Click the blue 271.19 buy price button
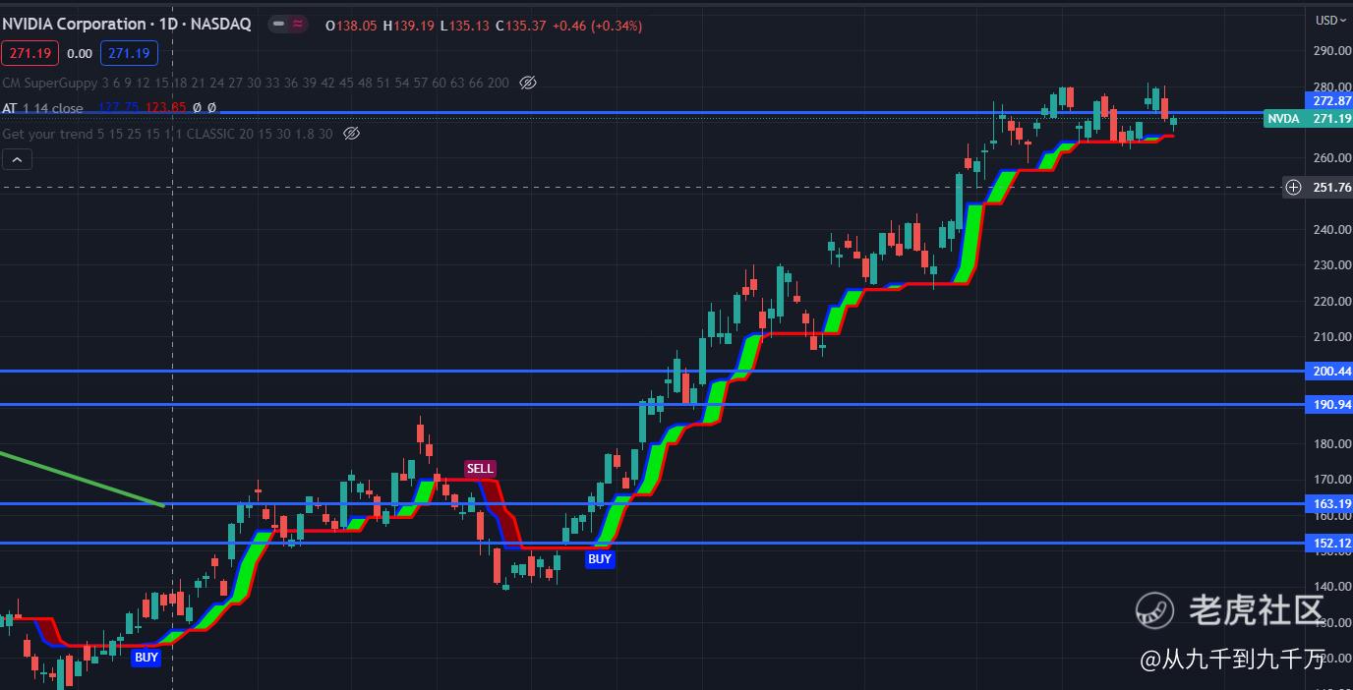This screenshot has height=690, width=1353. click(129, 54)
